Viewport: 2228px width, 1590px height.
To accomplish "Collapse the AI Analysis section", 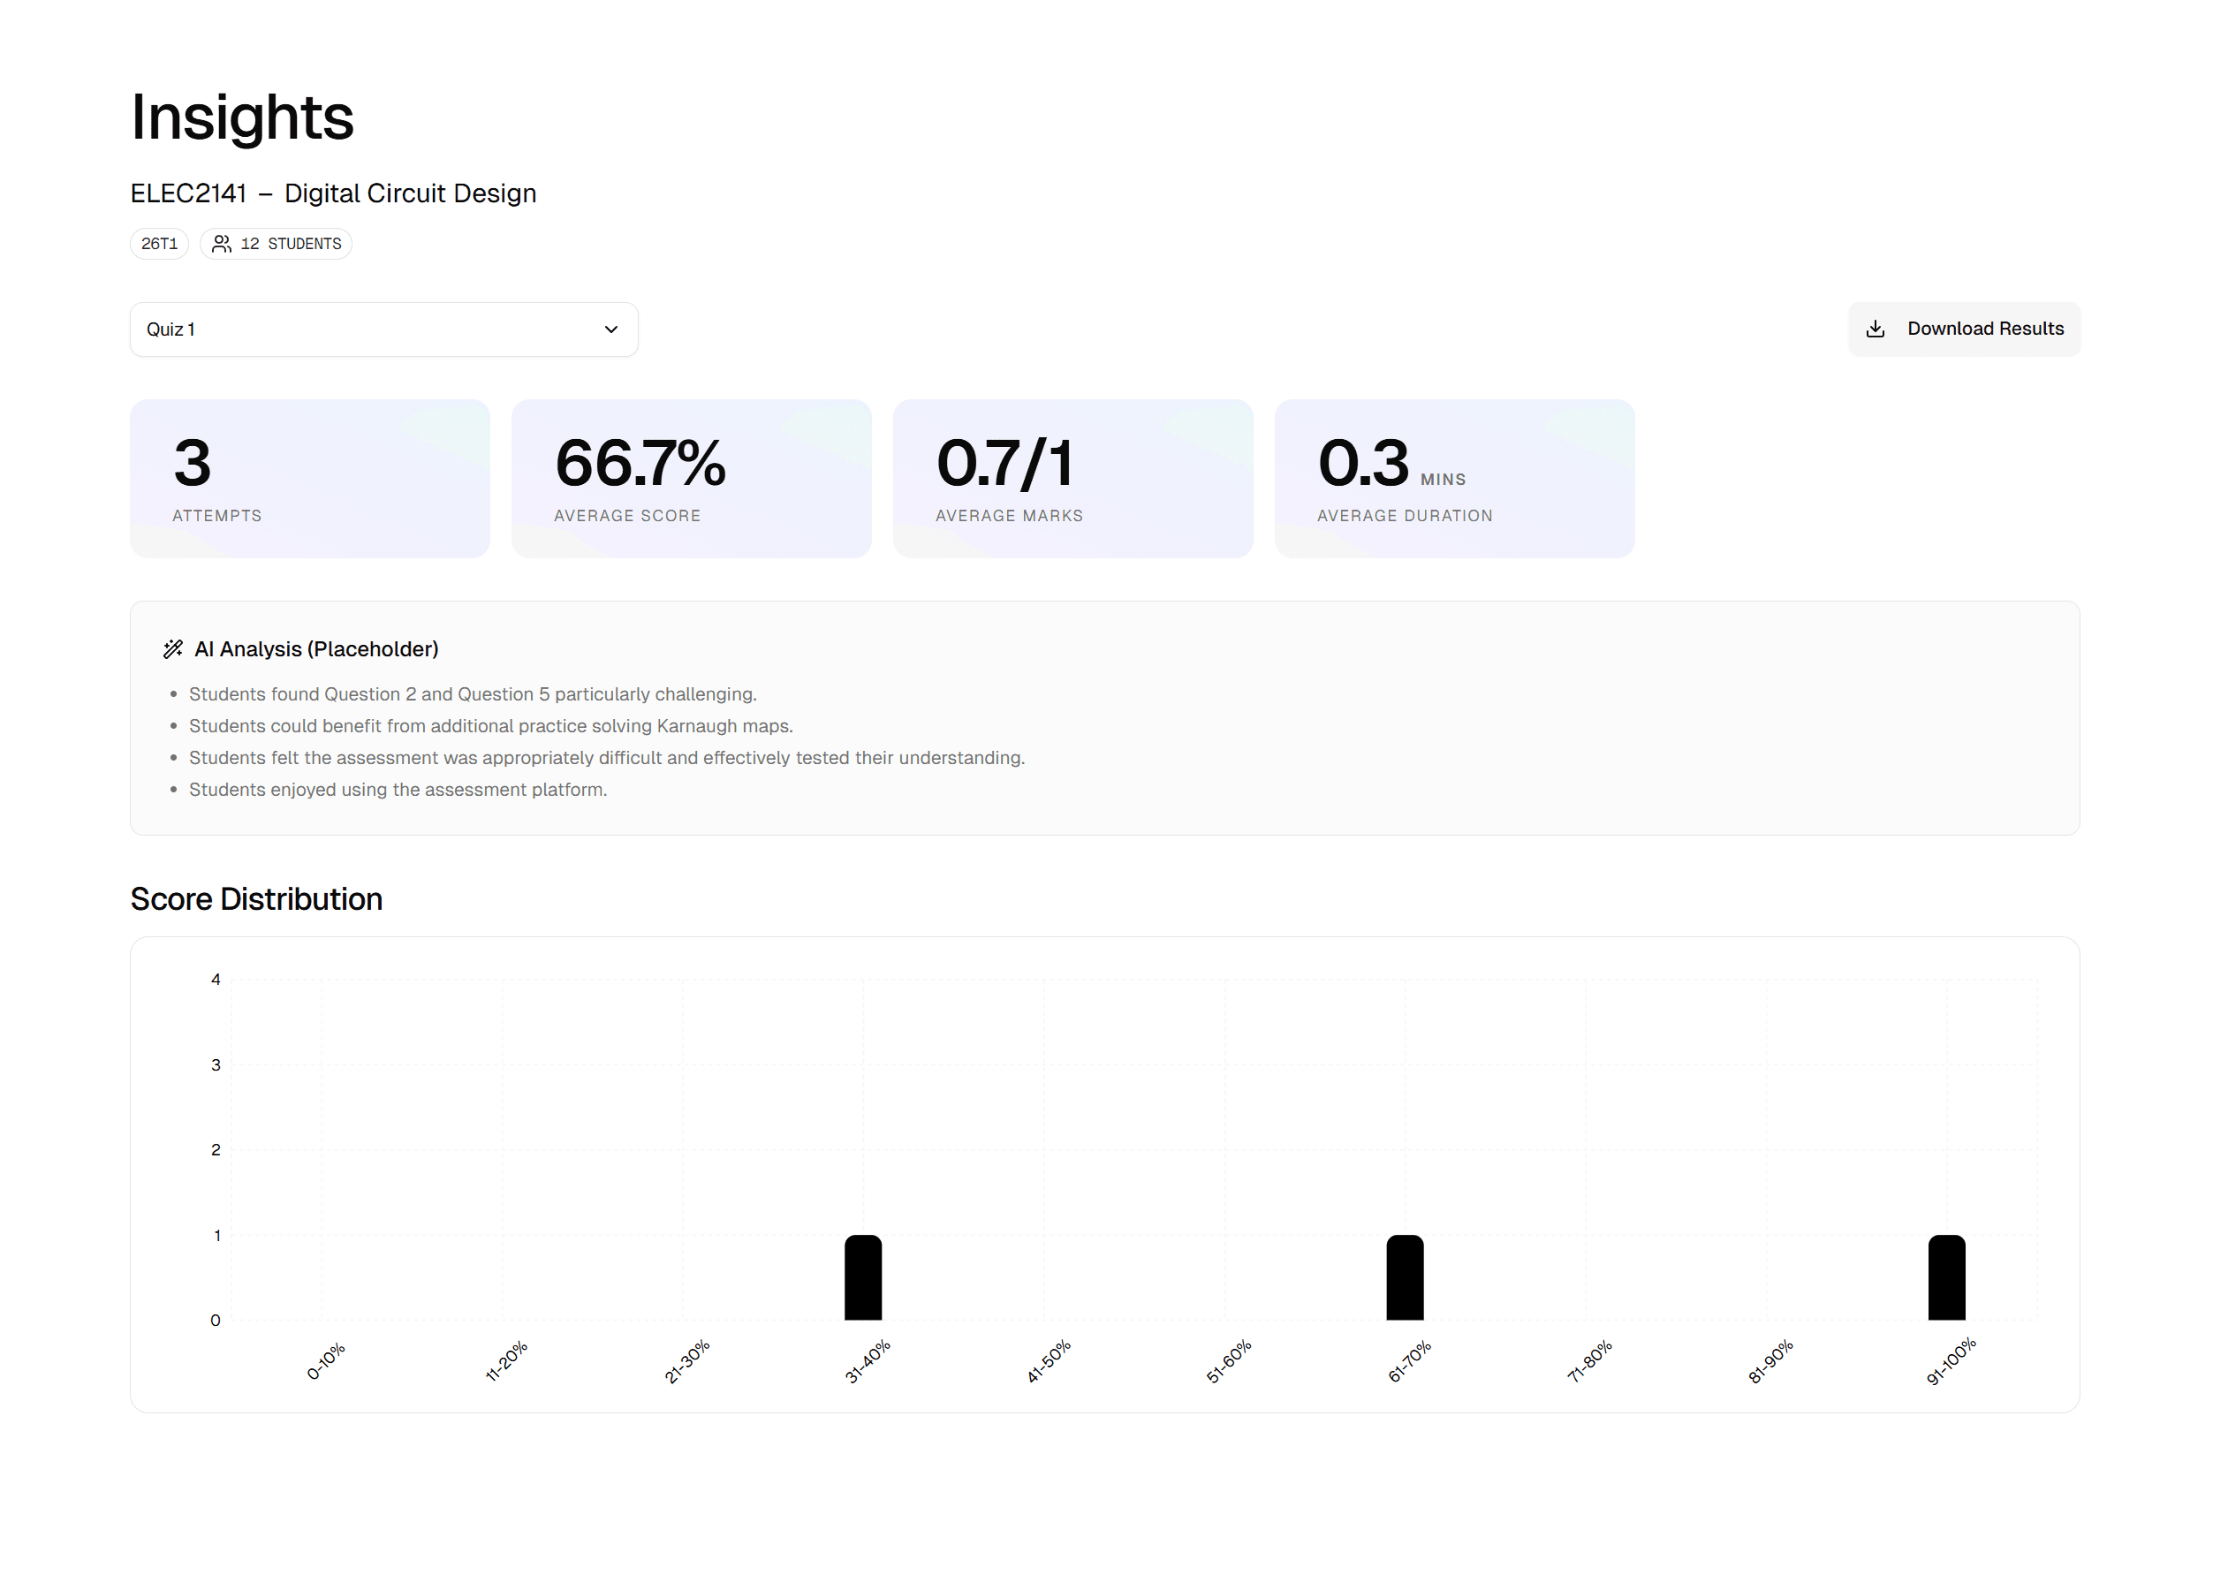I will pyautogui.click(x=315, y=648).
